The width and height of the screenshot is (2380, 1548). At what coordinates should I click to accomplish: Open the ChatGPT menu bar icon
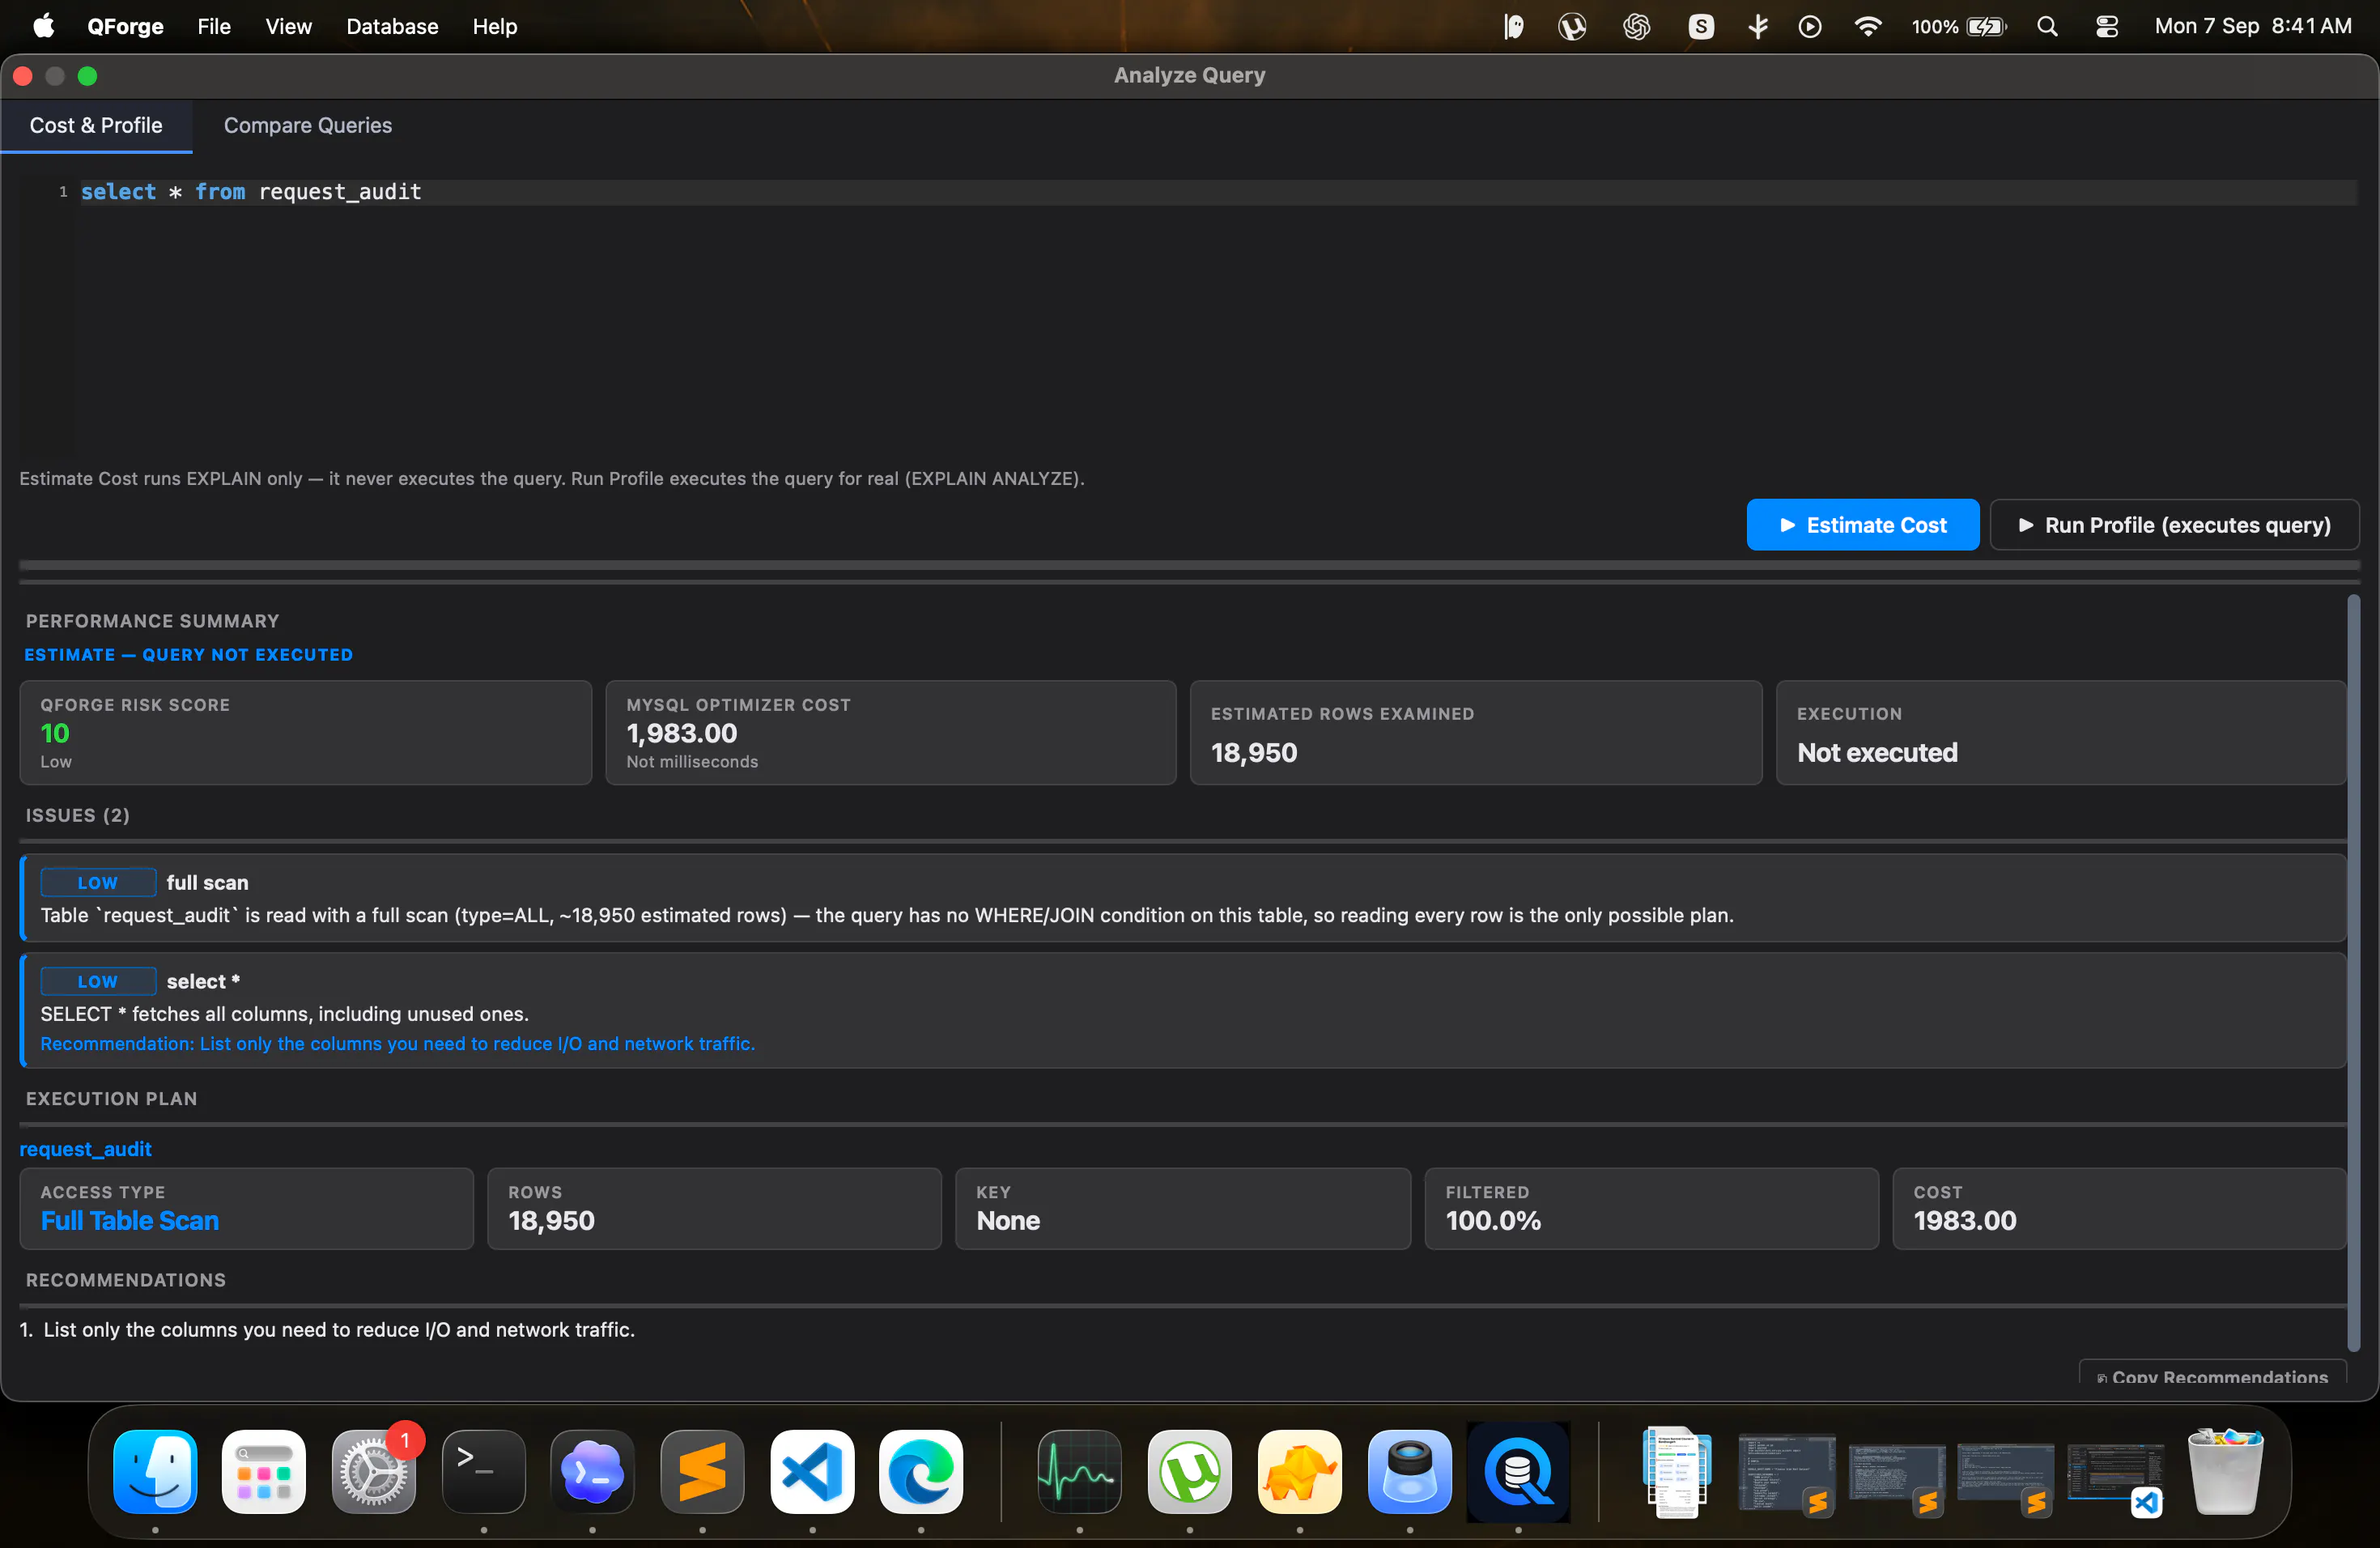[x=1636, y=26]
